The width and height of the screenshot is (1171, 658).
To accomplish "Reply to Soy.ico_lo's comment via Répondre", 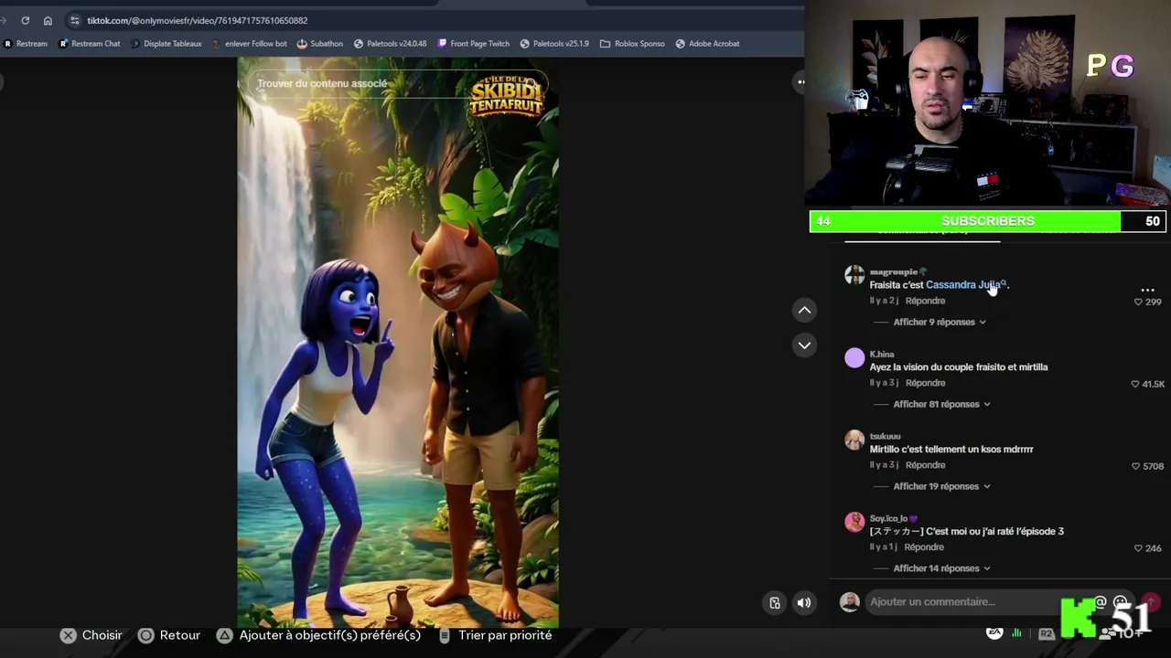I will point(924,547).
